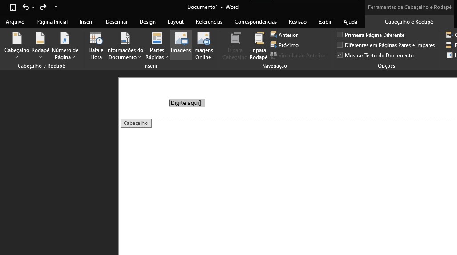Open the Correspondências tab

click(x=255, y=21)
